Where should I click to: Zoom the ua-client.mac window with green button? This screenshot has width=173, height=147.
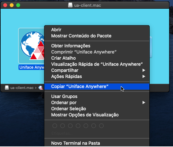point(18,5)
